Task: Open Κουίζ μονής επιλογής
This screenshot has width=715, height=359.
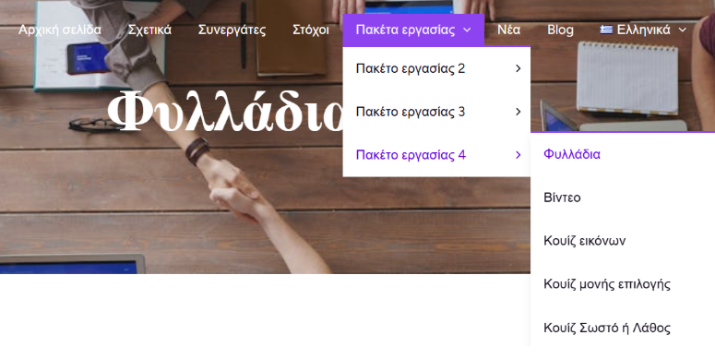Action: pos(607,284)
